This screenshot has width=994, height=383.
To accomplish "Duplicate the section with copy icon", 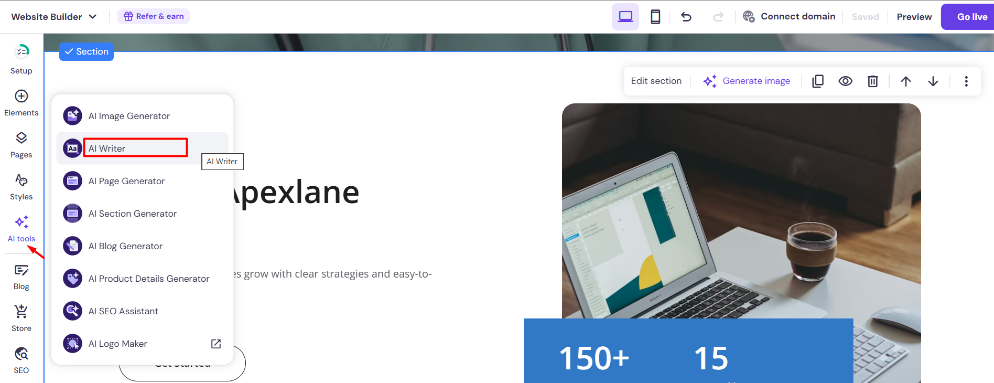I will pyautogui.click(x=818, y=81).
